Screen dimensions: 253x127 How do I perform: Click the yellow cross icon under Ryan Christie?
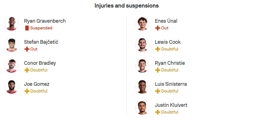(x=158, y=70)
